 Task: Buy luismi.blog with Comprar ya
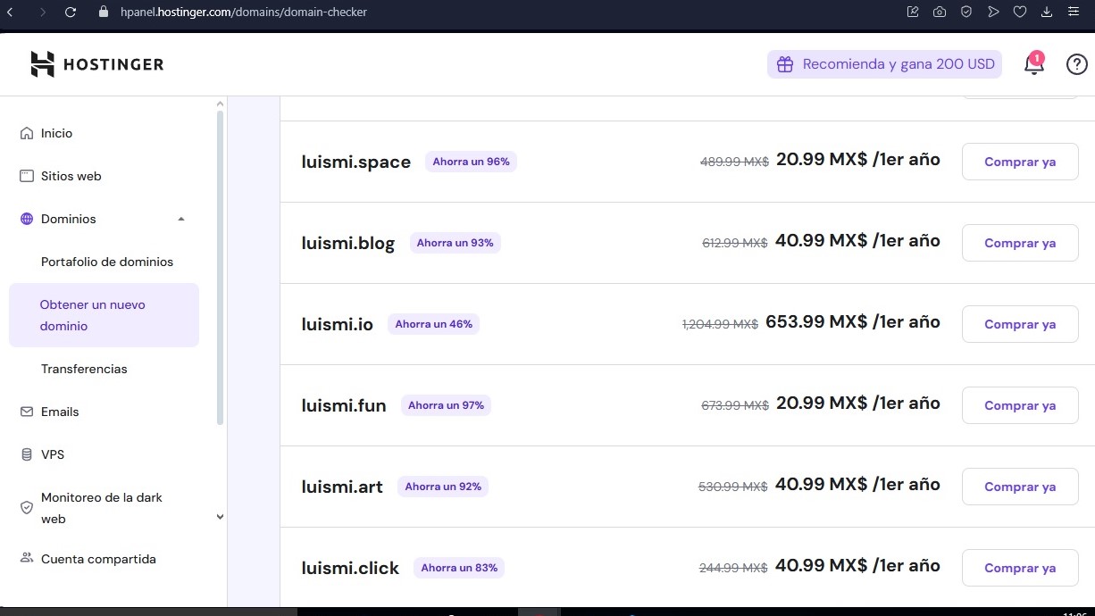pos(1020,243)
